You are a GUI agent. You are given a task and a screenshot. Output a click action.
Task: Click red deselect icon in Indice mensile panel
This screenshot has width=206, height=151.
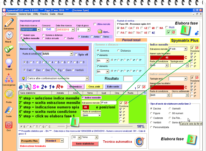pyautogui.click(x=197, y=48)
